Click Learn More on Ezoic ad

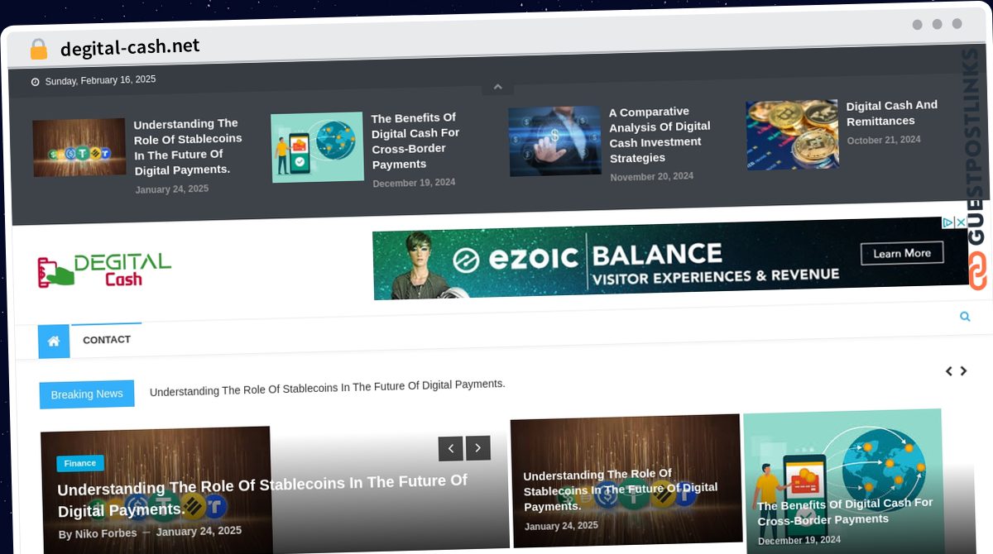pos(902,253)
